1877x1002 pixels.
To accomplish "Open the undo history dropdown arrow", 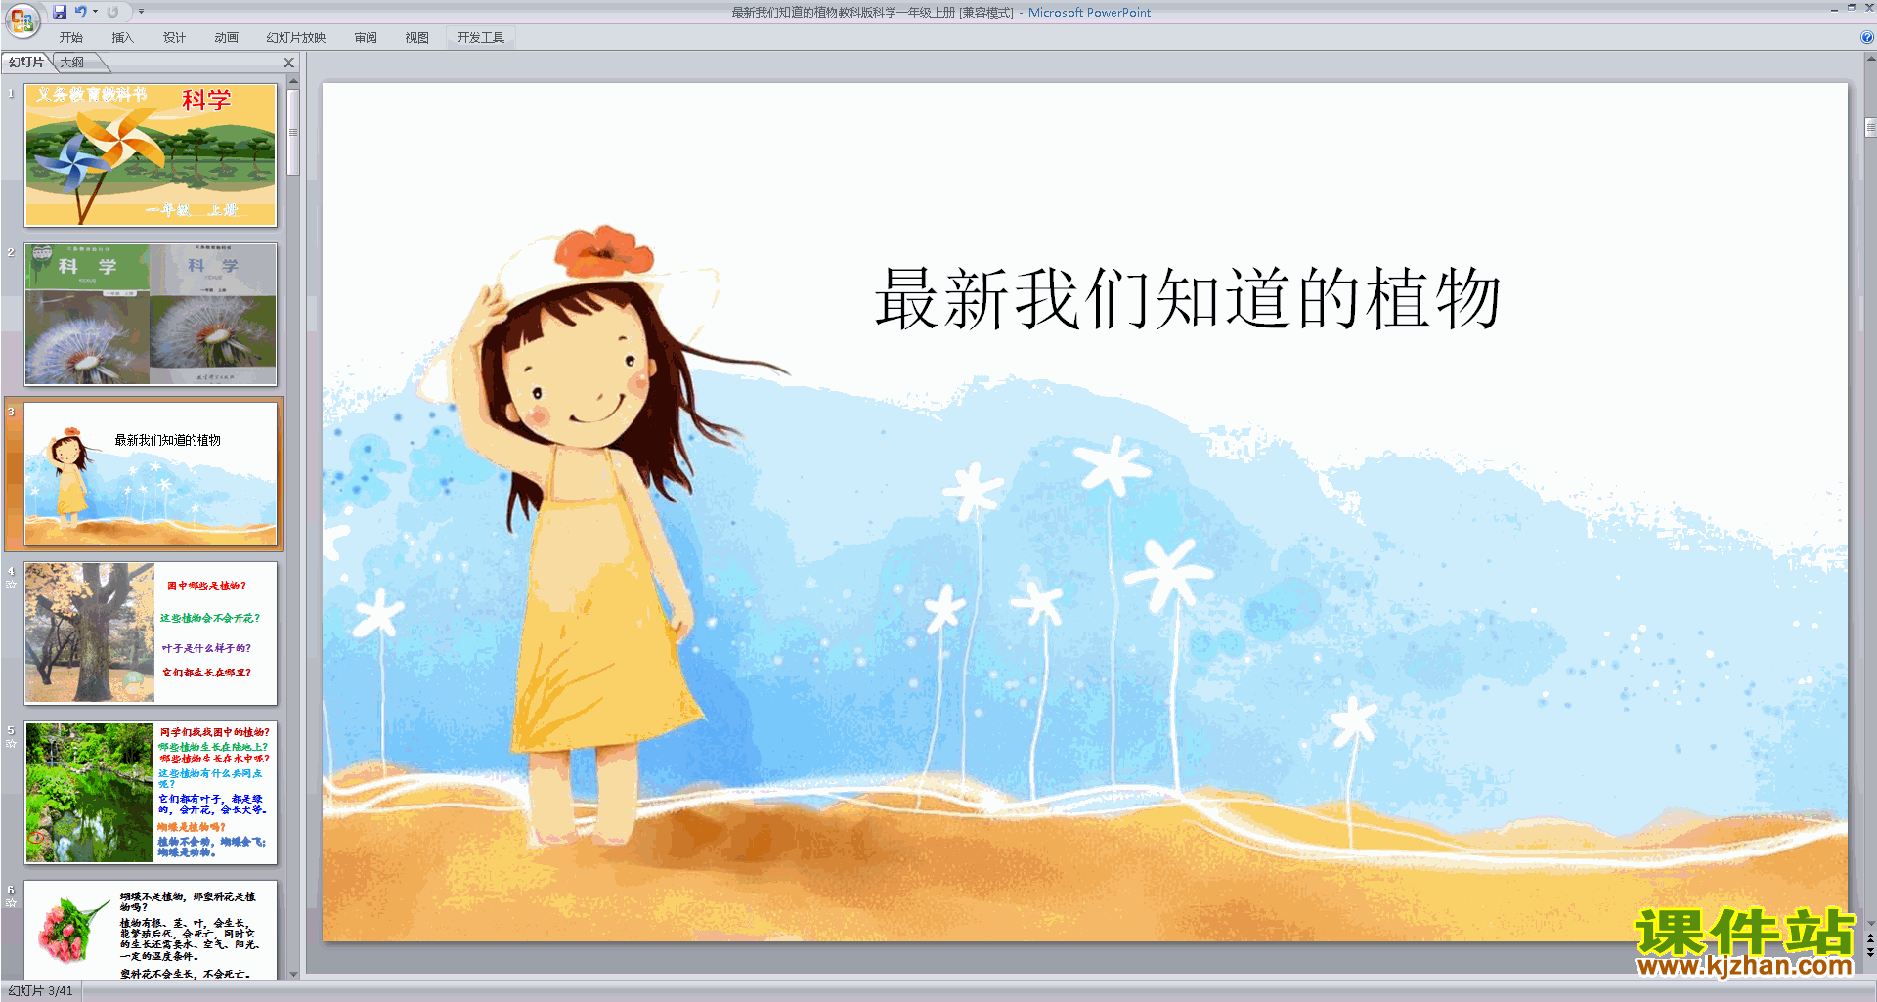I will pyautogui.click(x=95, y=12).
